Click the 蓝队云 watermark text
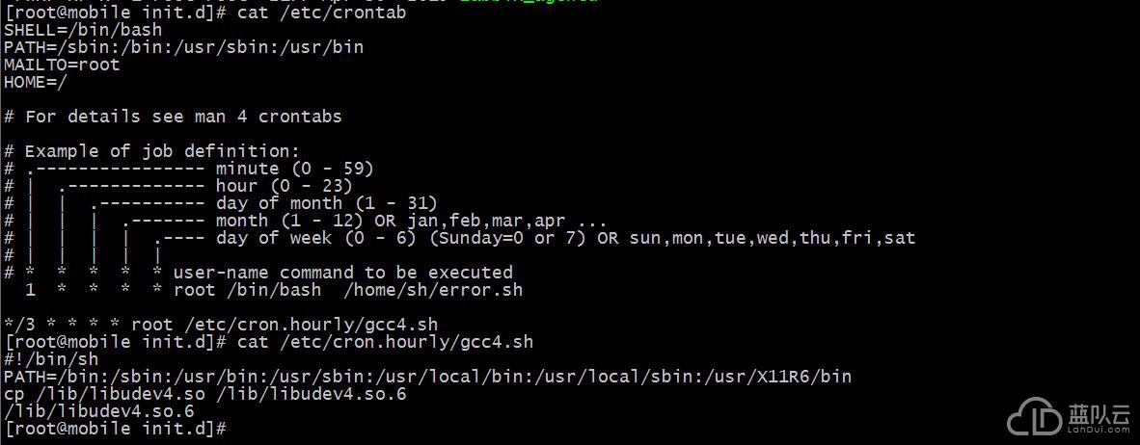The image size is (1140, 445). click(x=1099, y=412)
